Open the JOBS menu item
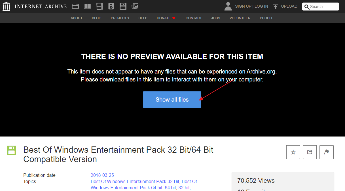The height and width of the screenshot is (191, 345). 216,18
